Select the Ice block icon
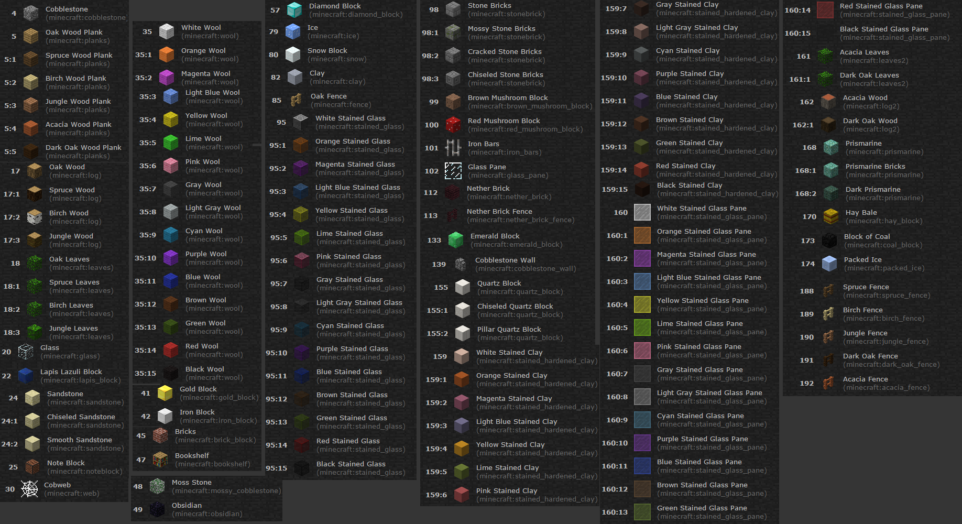Image resolution: width=962 pixels, height=524 pixels. tap(293, 31)
